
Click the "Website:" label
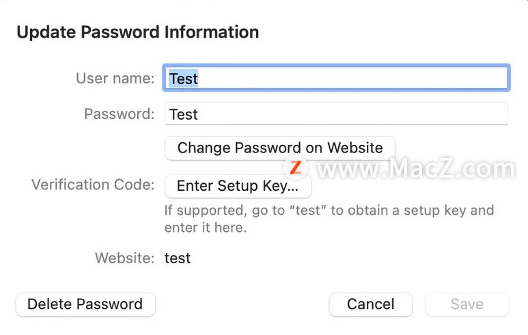click(124, 258)
